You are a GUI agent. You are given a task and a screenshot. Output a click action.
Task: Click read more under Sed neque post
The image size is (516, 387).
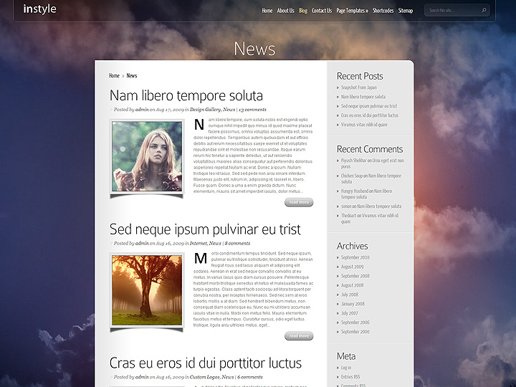coord(299,336)
